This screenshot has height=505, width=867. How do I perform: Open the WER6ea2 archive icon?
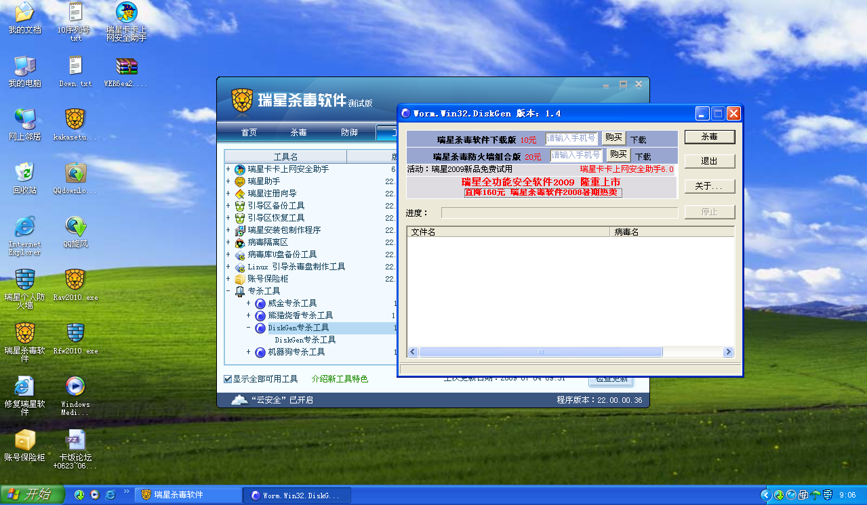click(x=127, y=72)
